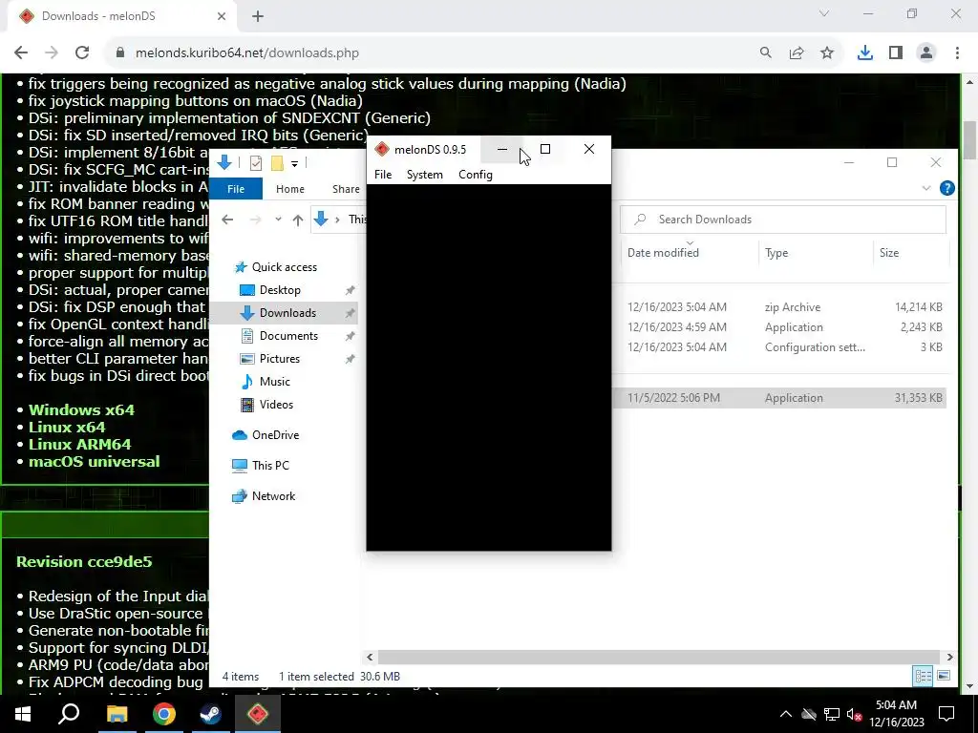Select the zip Archive file row
This screenshot has width=978, height=733.
pyautogui.click(x=785, y=307)
